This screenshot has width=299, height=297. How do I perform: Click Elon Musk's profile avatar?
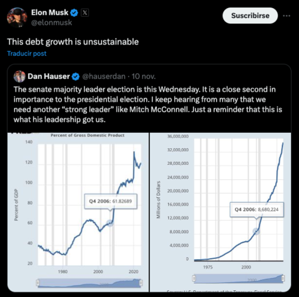click(x=17, y=17)
